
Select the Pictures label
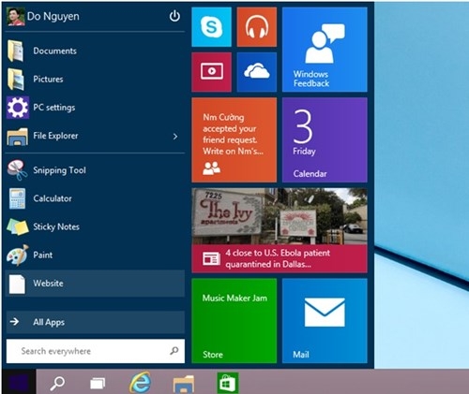click(48, 80)
